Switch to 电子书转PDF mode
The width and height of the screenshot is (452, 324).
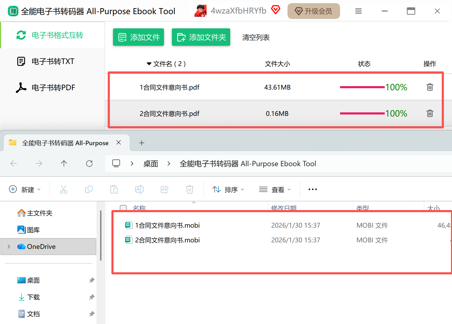53,88
